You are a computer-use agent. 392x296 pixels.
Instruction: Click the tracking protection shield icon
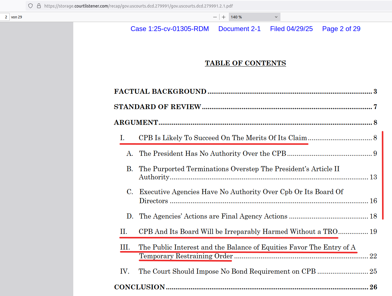(30, 6)
